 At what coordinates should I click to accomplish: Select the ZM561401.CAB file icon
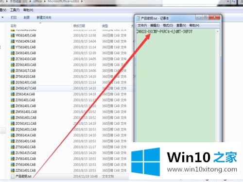tap(13, 112)
